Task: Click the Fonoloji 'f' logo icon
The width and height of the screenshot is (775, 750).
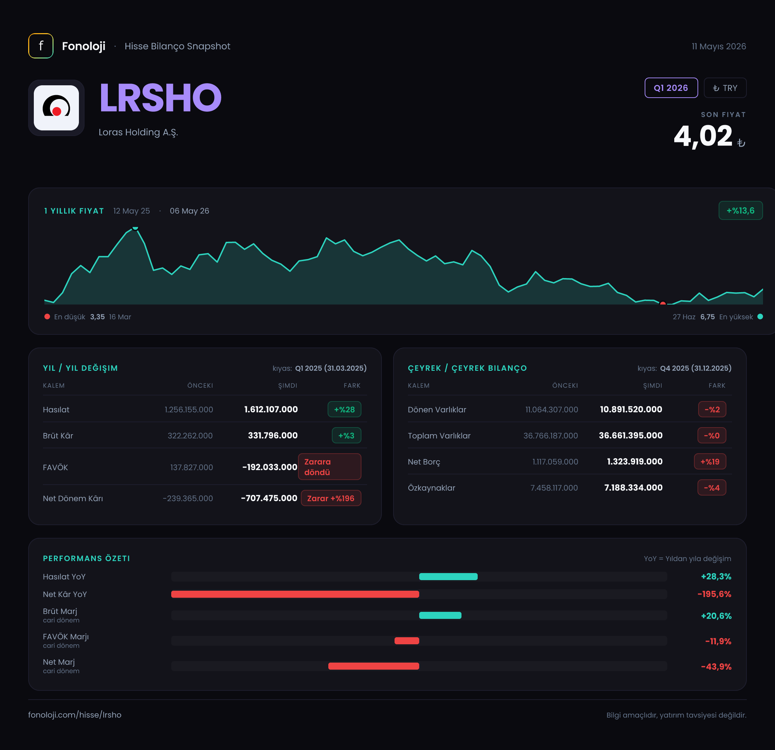Action: tap(41, 46)
